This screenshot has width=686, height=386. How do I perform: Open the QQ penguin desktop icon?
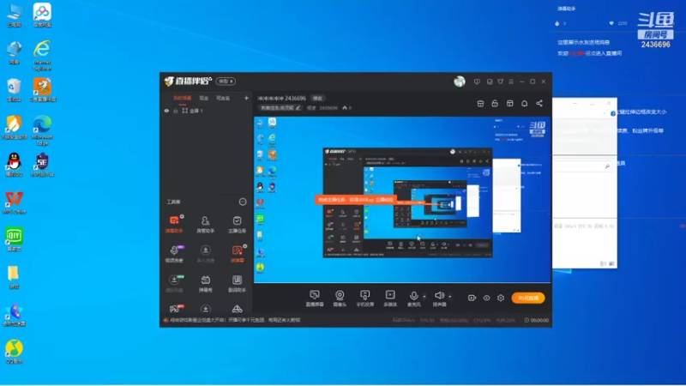pyautogui.click(x=14, y=165)
